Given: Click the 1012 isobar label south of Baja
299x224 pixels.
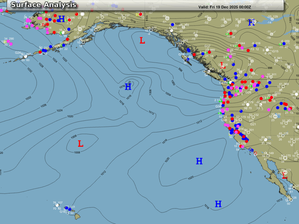Looking at the screenshot, I should (279, 200).
